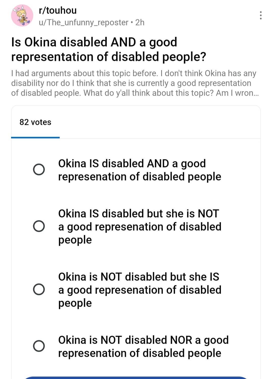The width and height of the screenshot is (272, 379).
Task: Click the post body preview paragraph
Action: pos(133,83)
